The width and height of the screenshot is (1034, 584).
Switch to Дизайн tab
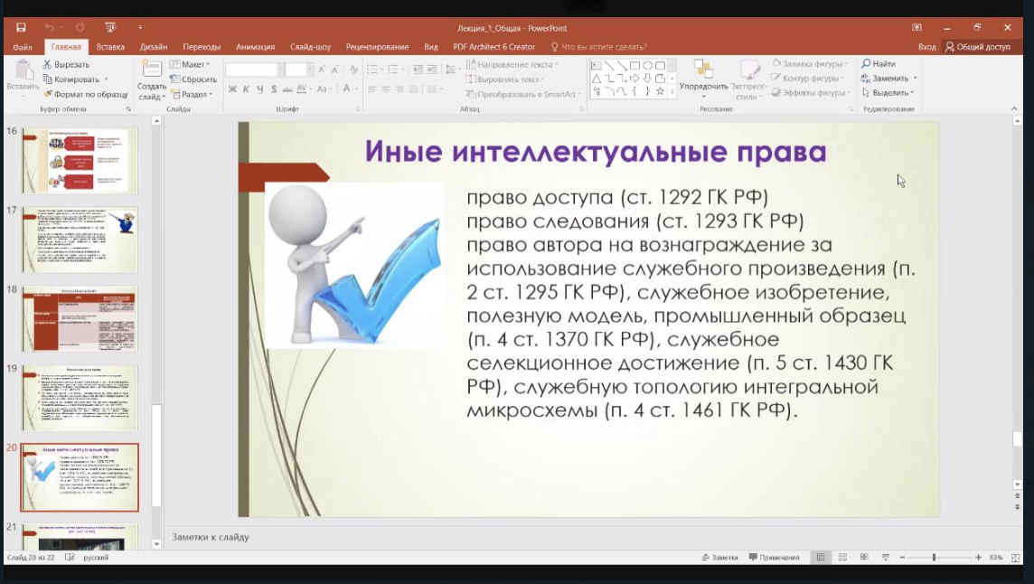click(x=153, y=47)
